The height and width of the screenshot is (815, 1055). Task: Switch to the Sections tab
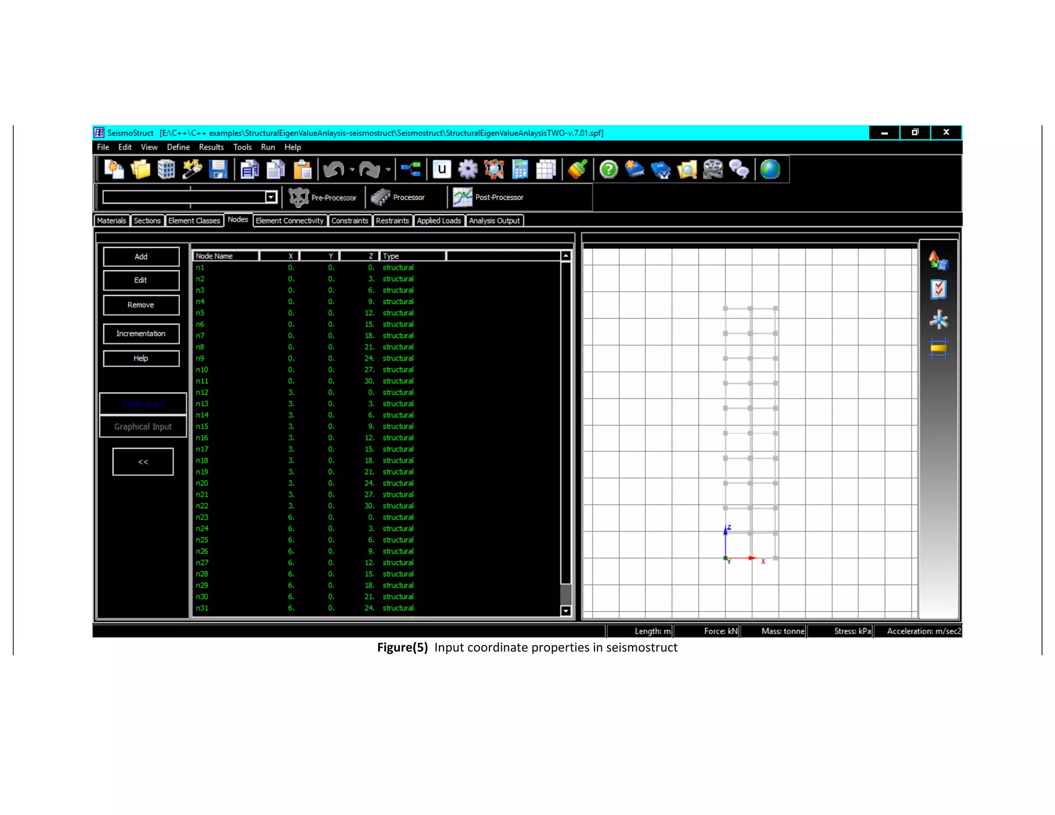[x=147, y=220]
